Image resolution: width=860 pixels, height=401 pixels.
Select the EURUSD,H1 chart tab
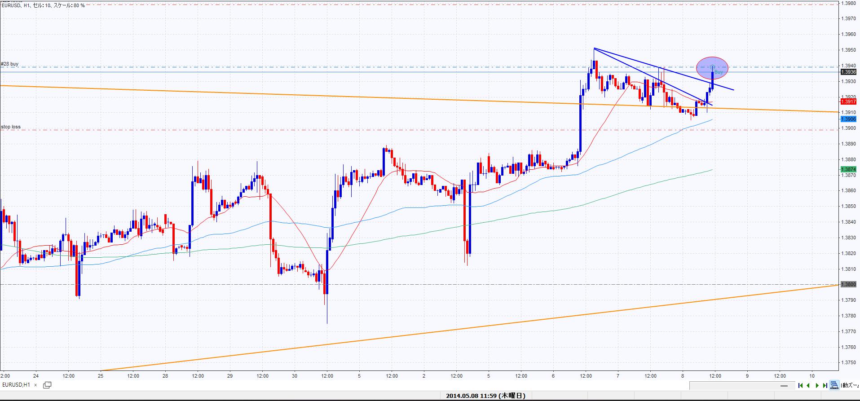(x=16, y=385)
